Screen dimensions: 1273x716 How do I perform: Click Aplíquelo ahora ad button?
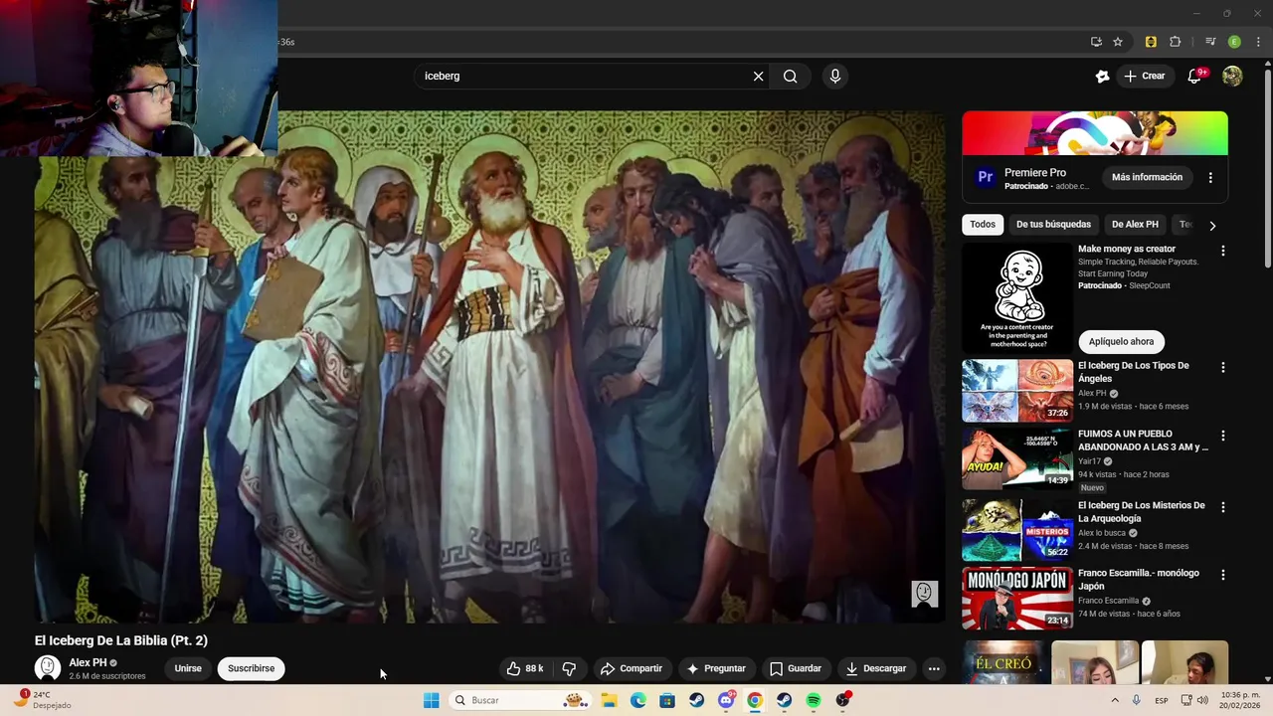(x=1121, y=341)
